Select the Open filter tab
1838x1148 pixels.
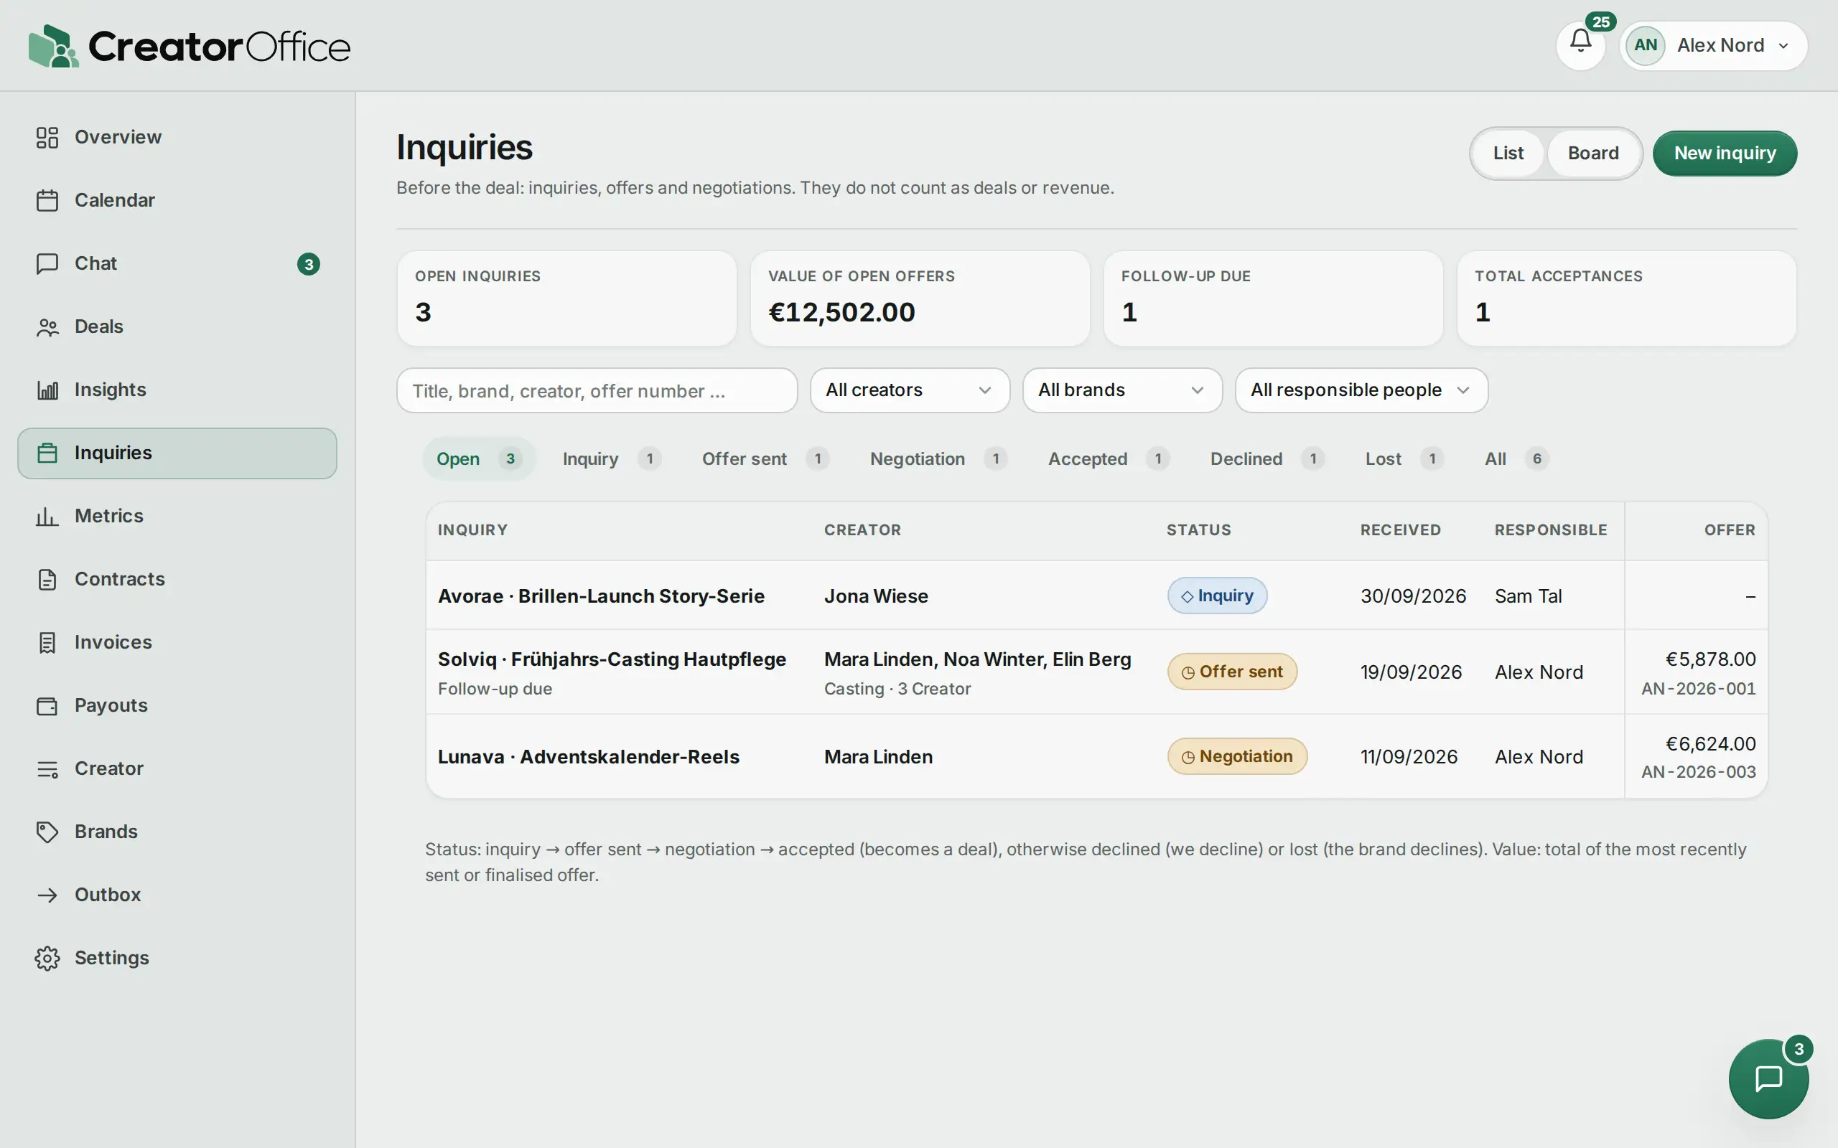coord(478,458)
